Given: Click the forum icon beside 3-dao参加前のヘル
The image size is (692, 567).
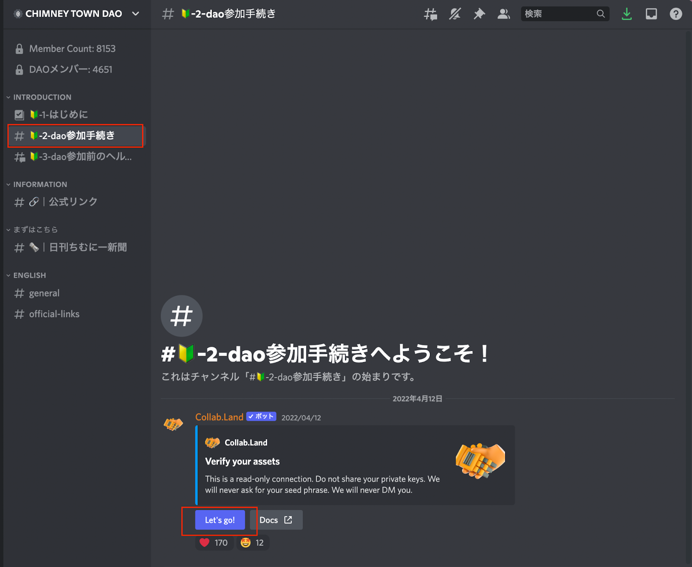Looking at the screenshot, I should [x=19, y=157].
